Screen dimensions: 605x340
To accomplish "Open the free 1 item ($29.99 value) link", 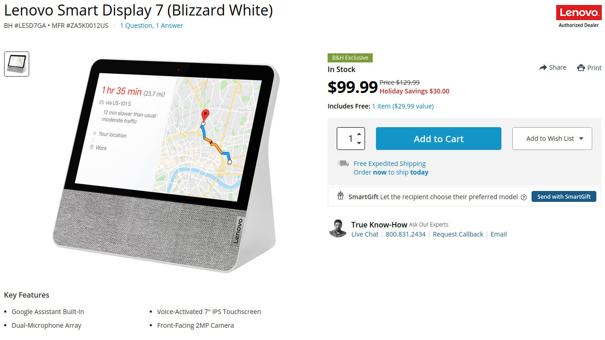I will 403,106.
